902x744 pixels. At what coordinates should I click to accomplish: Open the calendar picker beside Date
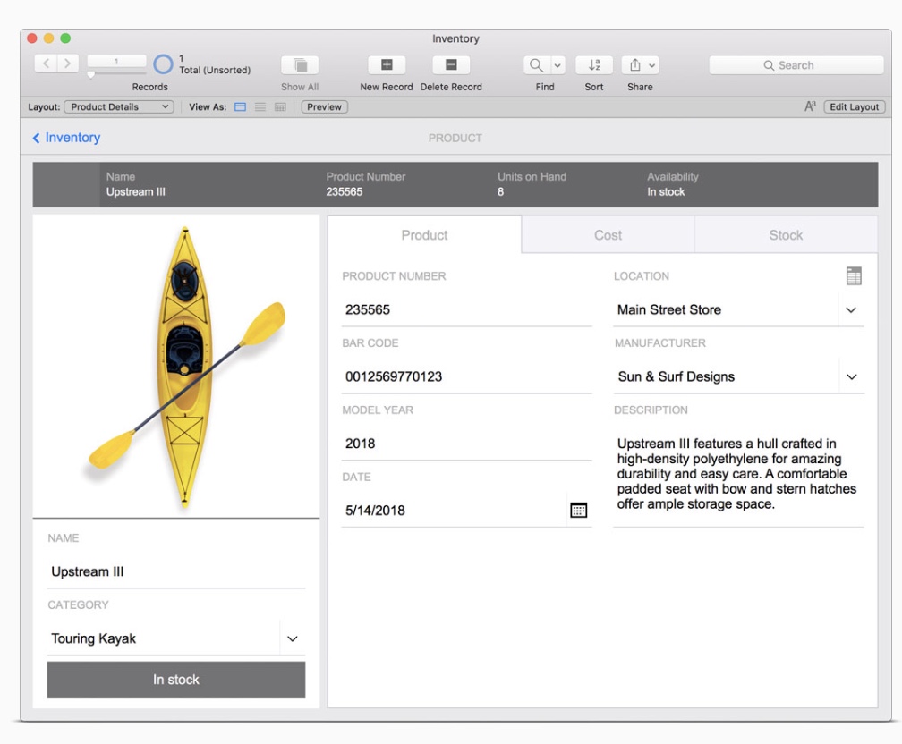(579, 510)
